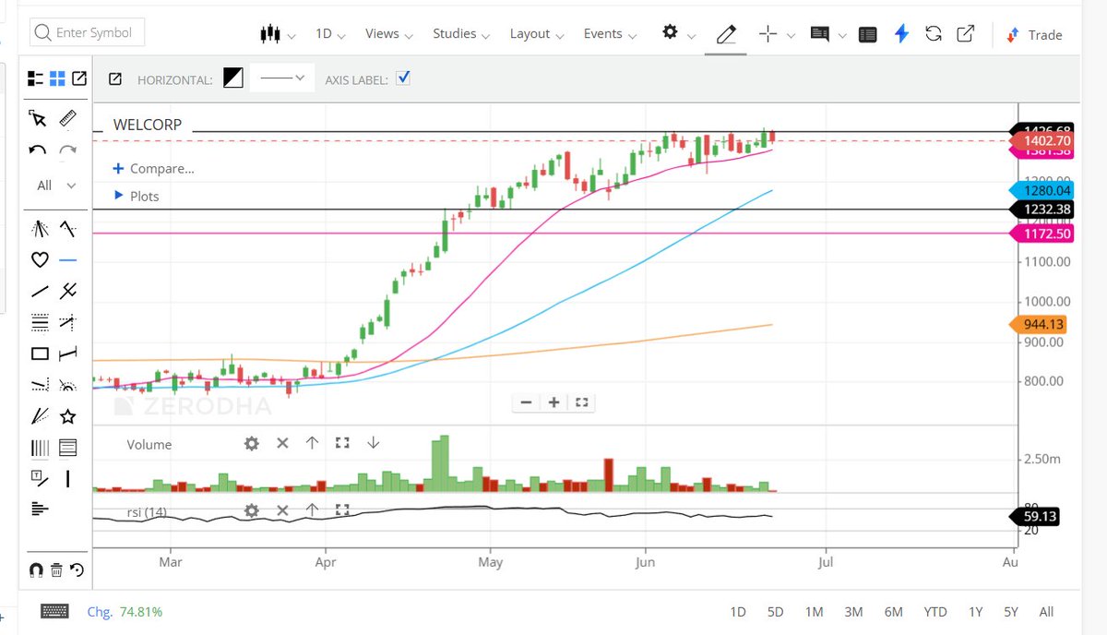Screen dimensions: 1107x635
Task: Select the list view layout icon
Action: tap(36, 78)
